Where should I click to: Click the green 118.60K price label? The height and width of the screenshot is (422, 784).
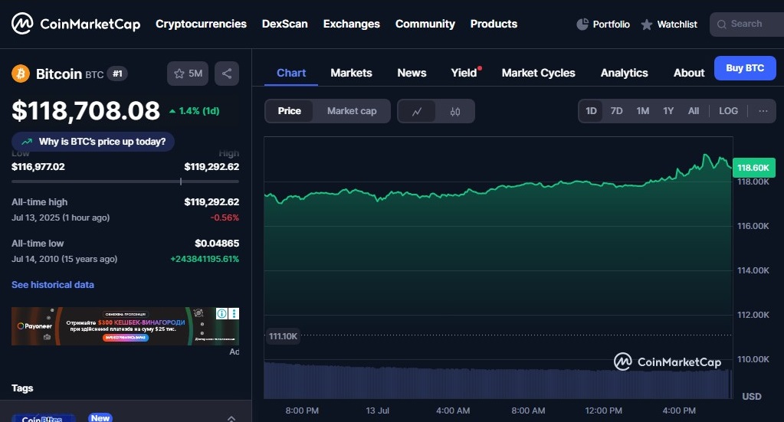tap(753, 168)
